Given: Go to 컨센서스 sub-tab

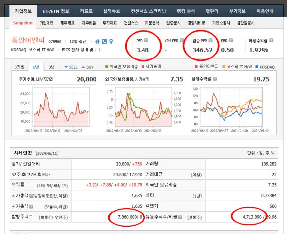Looking at the screenshot, I should click(x=131, y=23).
